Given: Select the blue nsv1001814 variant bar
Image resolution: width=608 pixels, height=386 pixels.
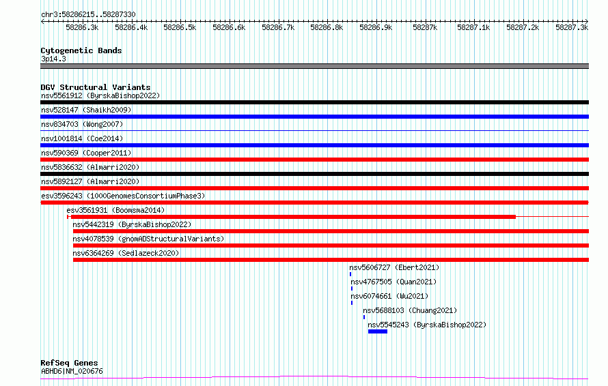Looking at the screenshot, I should [314, 145].
